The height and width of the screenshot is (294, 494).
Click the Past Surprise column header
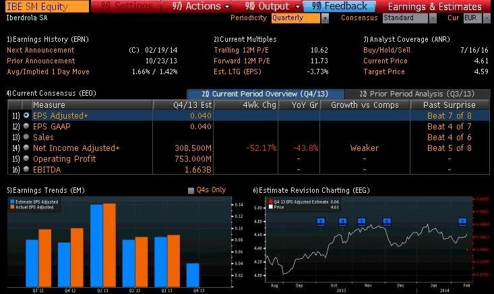[450, 105]
